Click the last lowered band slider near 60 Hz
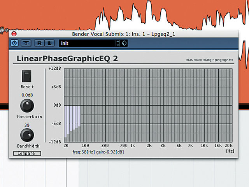The image size is (249, 187). pyautogui.click(x=79, y=116)
